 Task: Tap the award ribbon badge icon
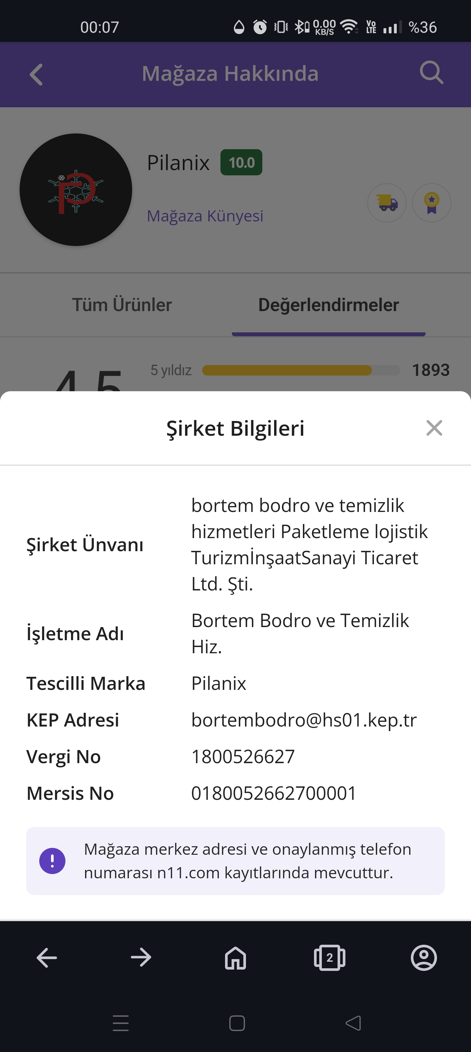tap(431, 203)
